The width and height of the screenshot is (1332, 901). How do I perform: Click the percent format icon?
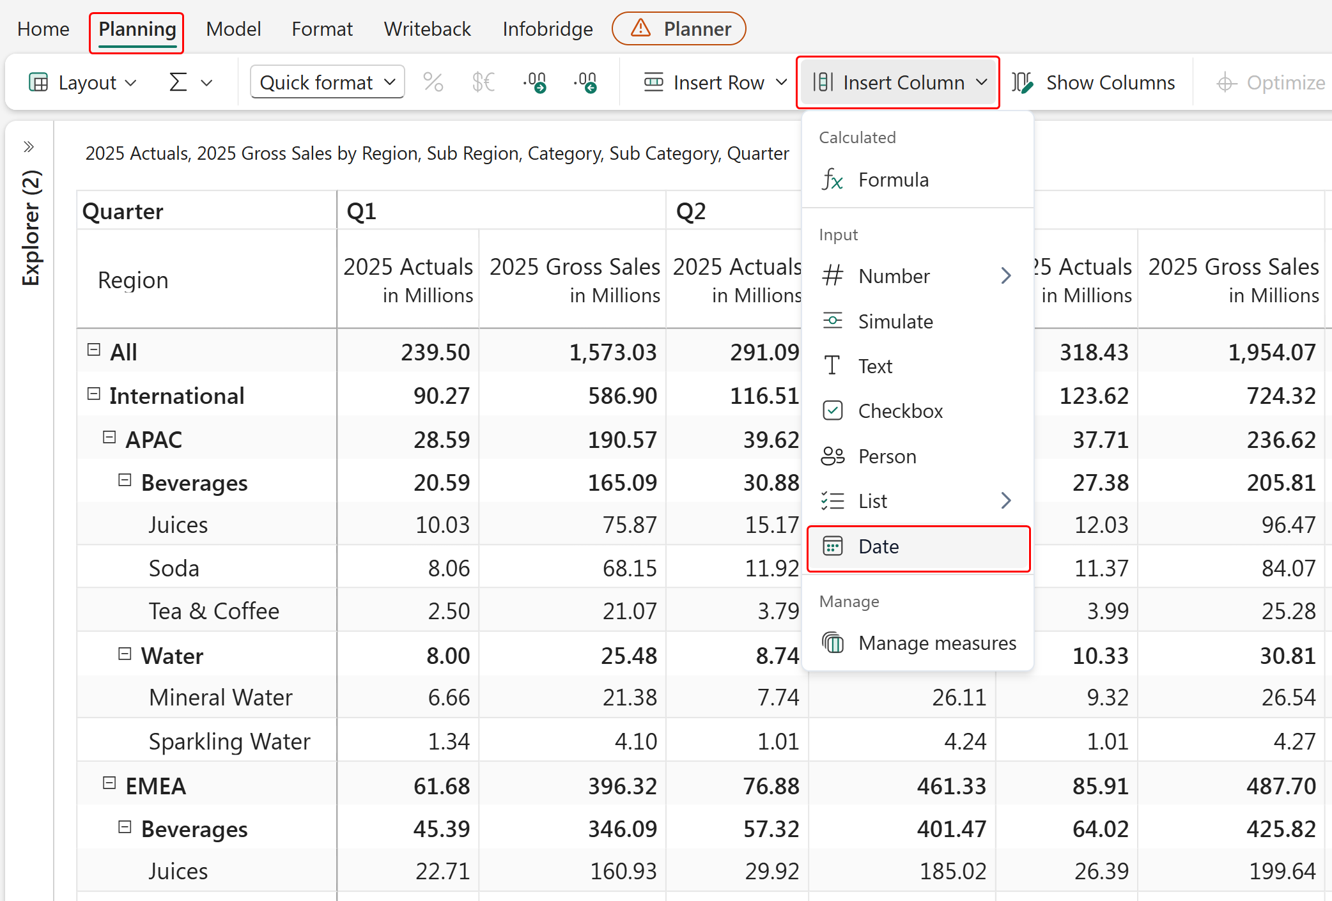pos(433,82)
